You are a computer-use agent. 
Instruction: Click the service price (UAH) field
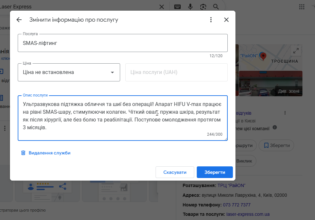point(176,72)
